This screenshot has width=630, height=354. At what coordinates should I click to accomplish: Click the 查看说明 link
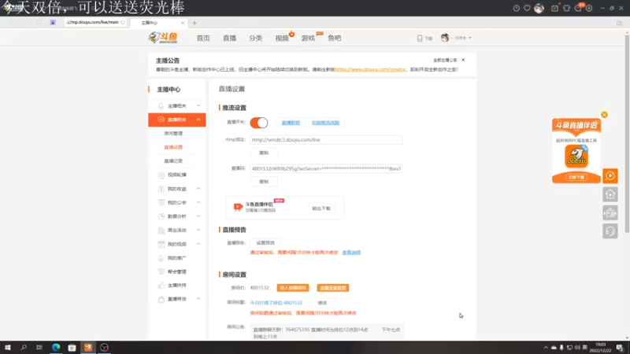click(x=351, y=253)
